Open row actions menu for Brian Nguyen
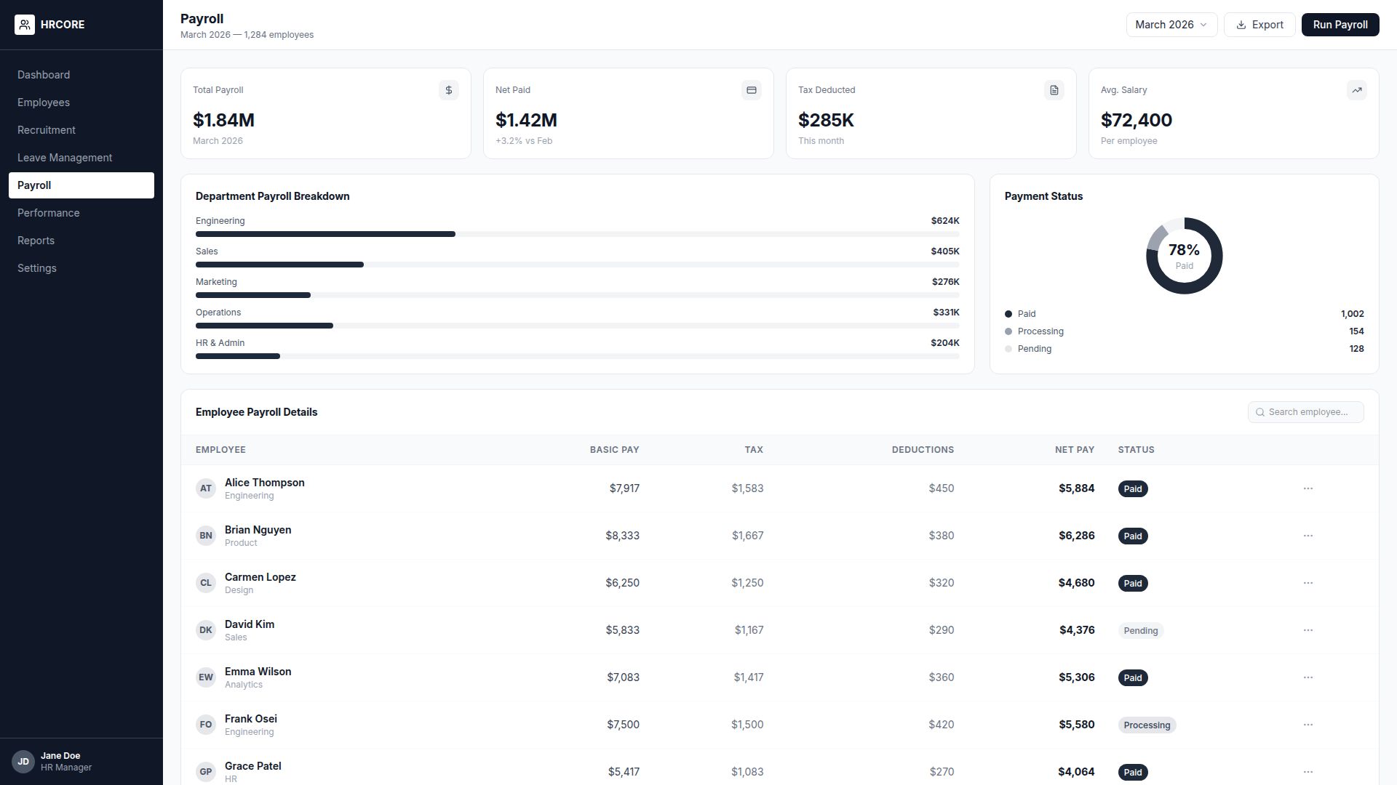 point(1308,536)
